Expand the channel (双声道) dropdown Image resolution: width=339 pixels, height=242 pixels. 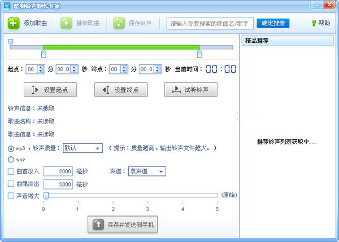[x=147, y=171]
